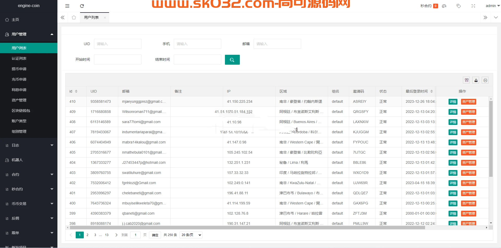Select 提币申请 in sidebar
Screen dimensions: 501x248
(29, 69)
